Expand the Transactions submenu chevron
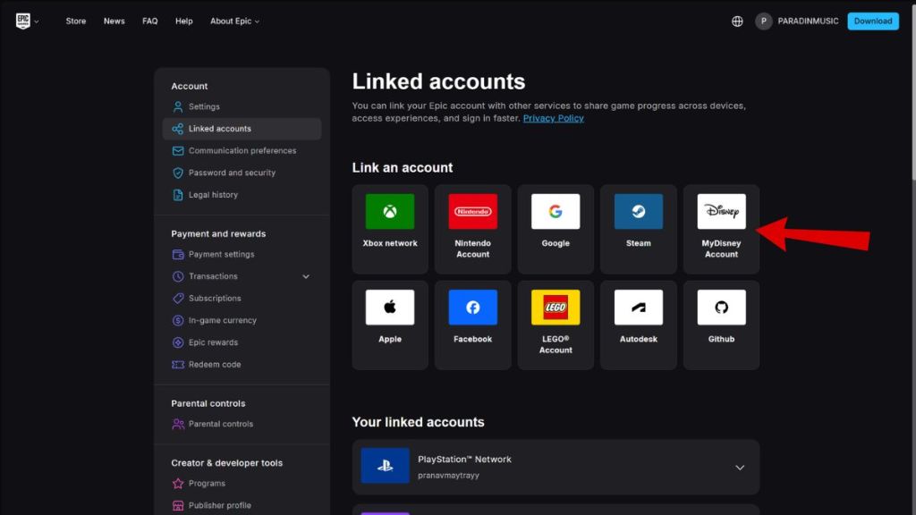 306,277
